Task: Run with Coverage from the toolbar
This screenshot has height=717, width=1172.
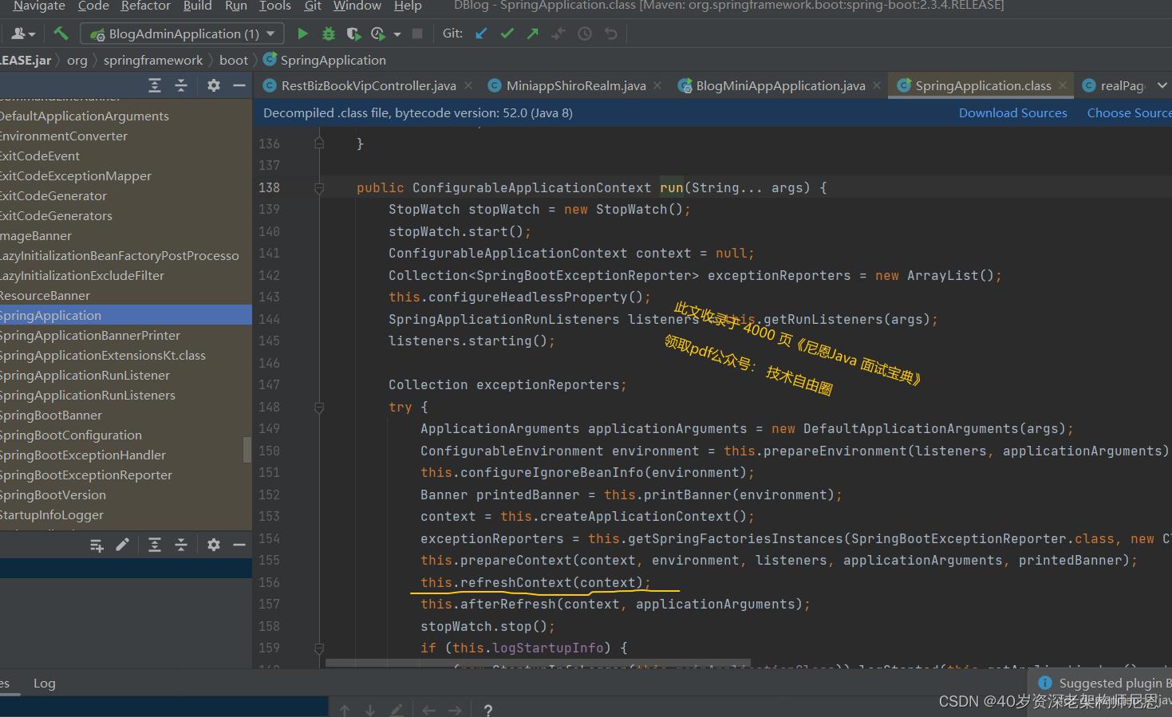Action: click(353, 33)
